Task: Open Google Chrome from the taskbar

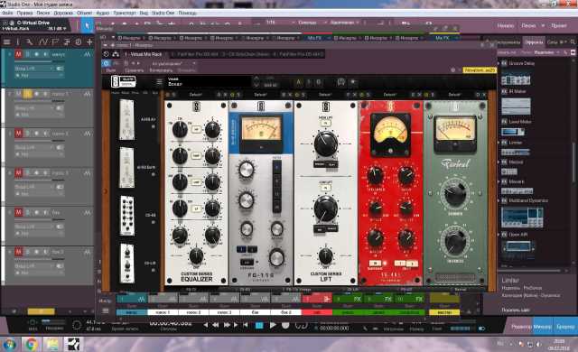Action: [32, 345]
